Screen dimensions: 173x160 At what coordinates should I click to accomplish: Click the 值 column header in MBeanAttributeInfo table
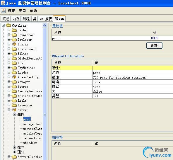(133, 62)
